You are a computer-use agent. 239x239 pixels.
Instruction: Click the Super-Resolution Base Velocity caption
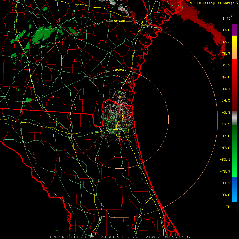pos(119,237)
